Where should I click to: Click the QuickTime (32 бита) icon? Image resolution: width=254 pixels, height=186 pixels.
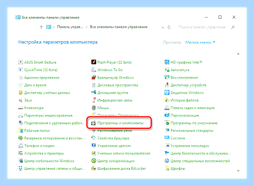pos(20,70)
